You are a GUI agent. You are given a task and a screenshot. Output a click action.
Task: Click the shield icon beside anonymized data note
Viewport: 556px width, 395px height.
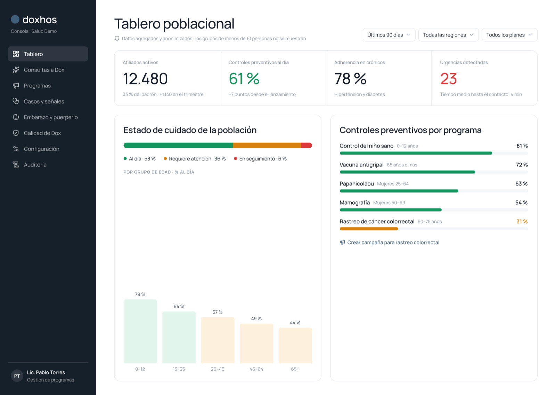coord(117,39)
